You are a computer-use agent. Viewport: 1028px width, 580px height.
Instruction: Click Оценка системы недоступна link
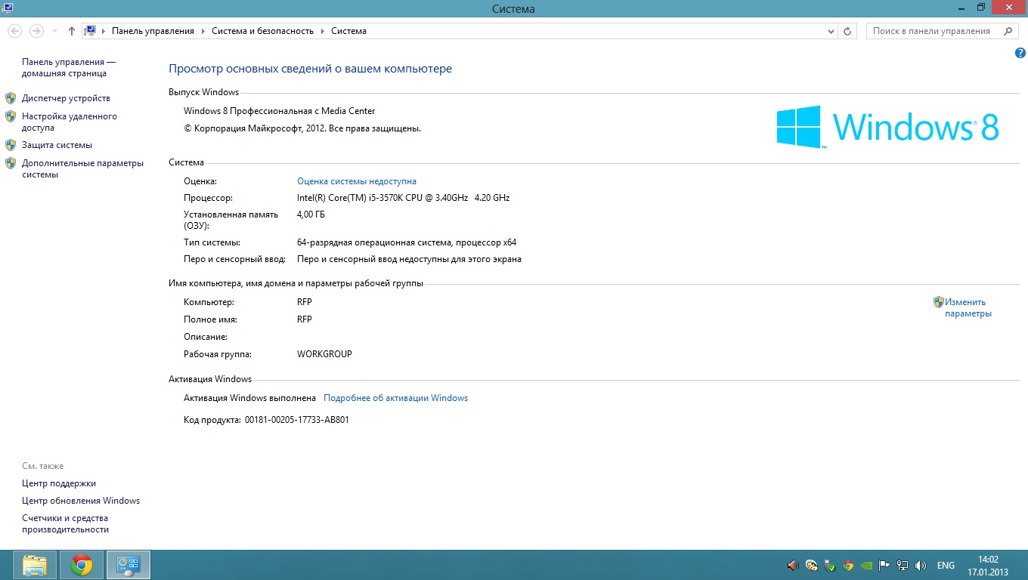pyautogui.click(x=357, y=181)
